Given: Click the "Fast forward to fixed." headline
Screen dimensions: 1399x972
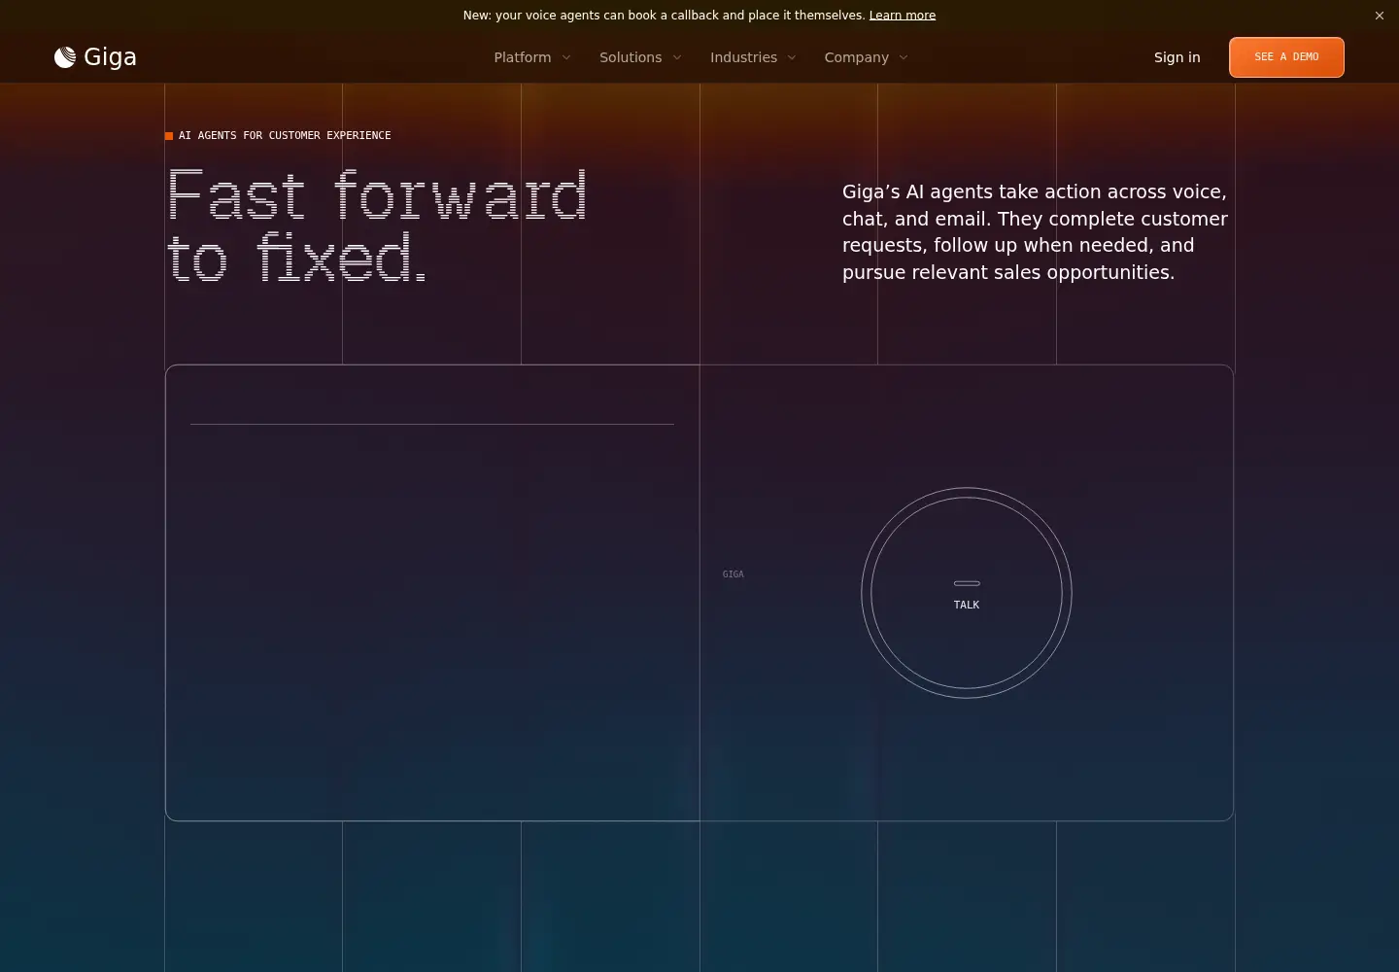Looking at the screenshot, I should [x=377, y=226].
